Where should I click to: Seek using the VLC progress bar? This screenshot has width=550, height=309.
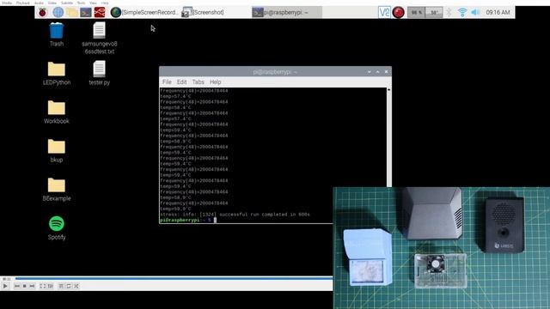click(x=174, y=278)
